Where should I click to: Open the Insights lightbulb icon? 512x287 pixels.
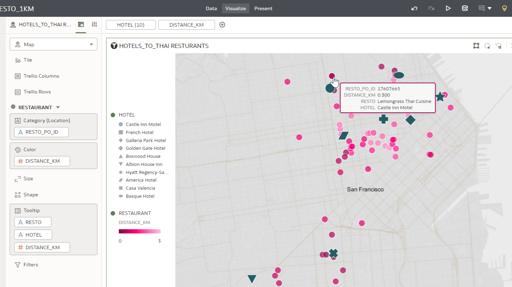point(504,8)
